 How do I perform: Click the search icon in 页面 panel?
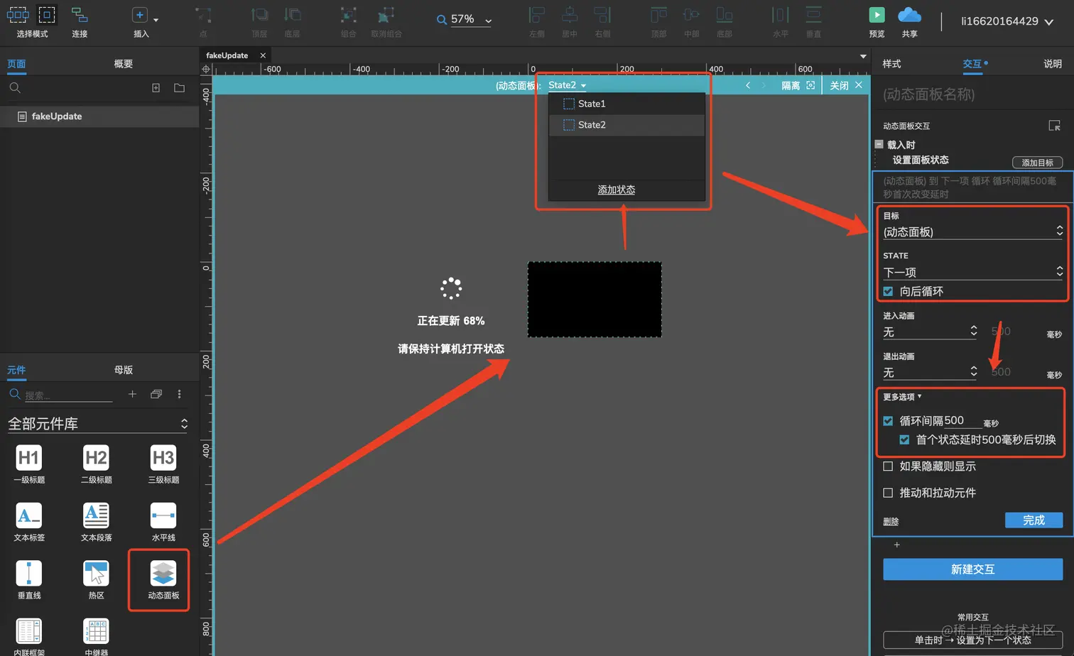pyautogui.click(x=15, y=88)
